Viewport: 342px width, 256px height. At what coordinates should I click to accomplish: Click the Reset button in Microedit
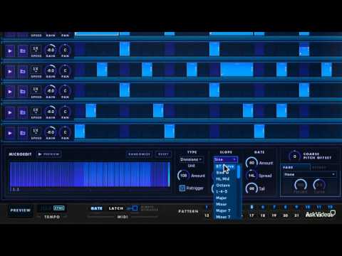click(x=163, y=154)
